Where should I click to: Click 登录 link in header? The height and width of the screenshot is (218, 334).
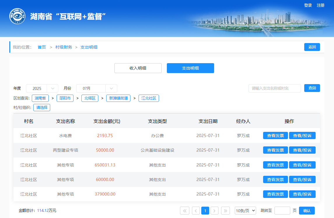click(x=308, y=5)
